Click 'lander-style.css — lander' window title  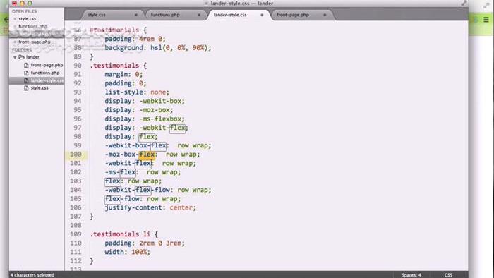(241, 4)
